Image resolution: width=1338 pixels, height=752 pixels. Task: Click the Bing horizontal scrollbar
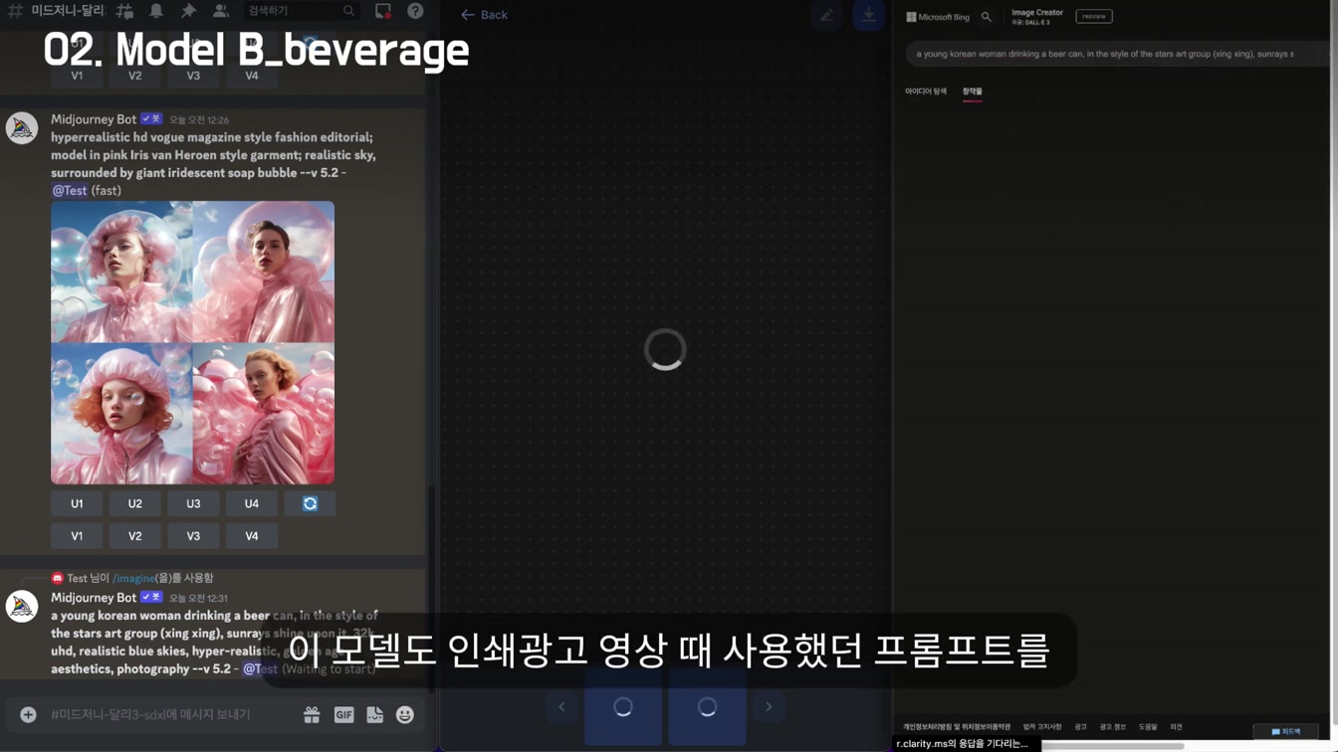point(1113,746)
